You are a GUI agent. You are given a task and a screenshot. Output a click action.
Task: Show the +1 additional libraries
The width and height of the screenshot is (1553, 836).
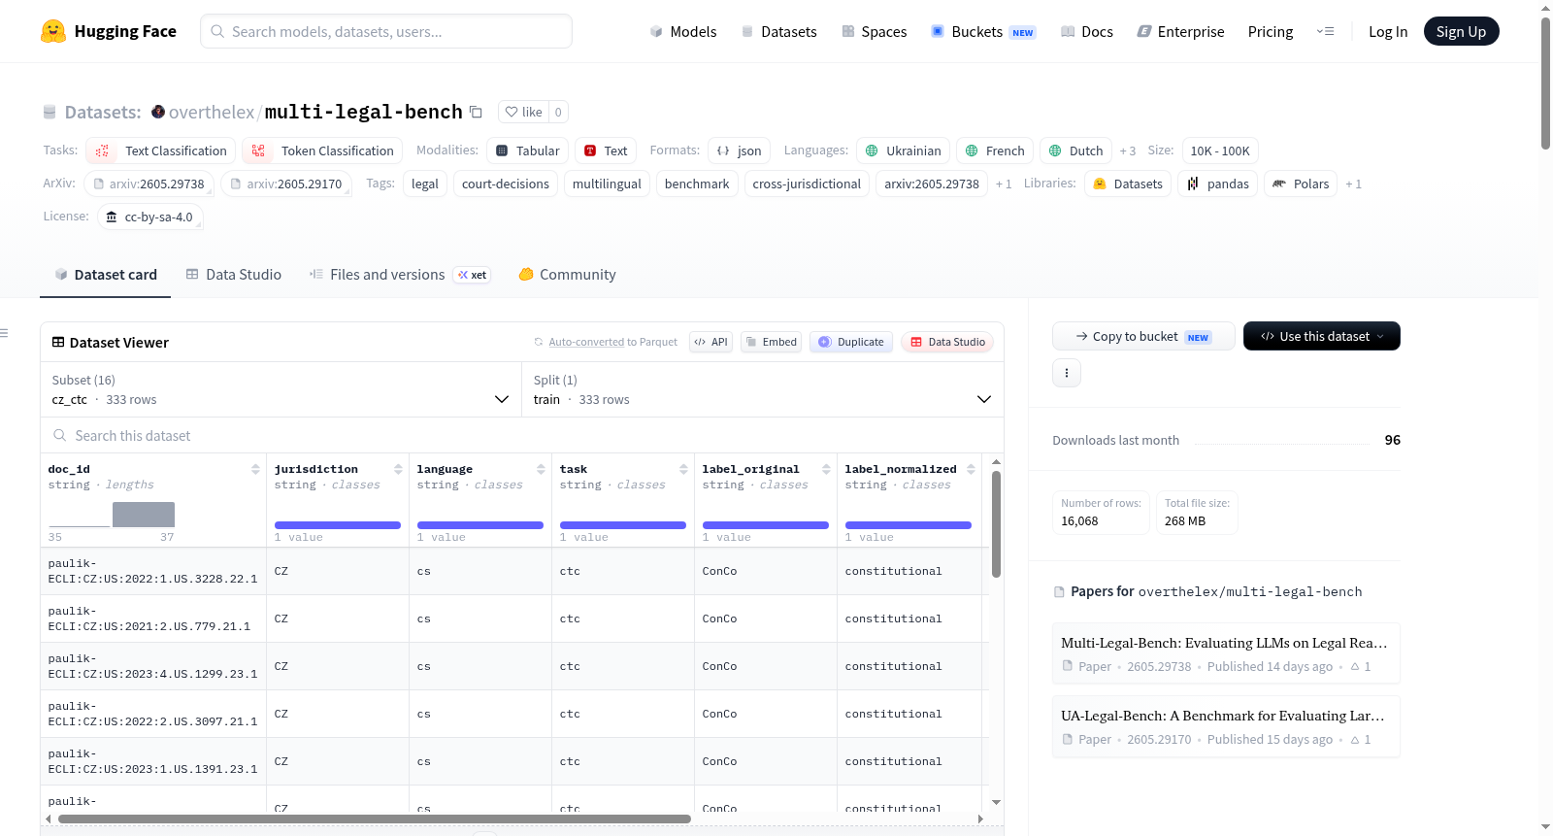[x=1353, y=184]
